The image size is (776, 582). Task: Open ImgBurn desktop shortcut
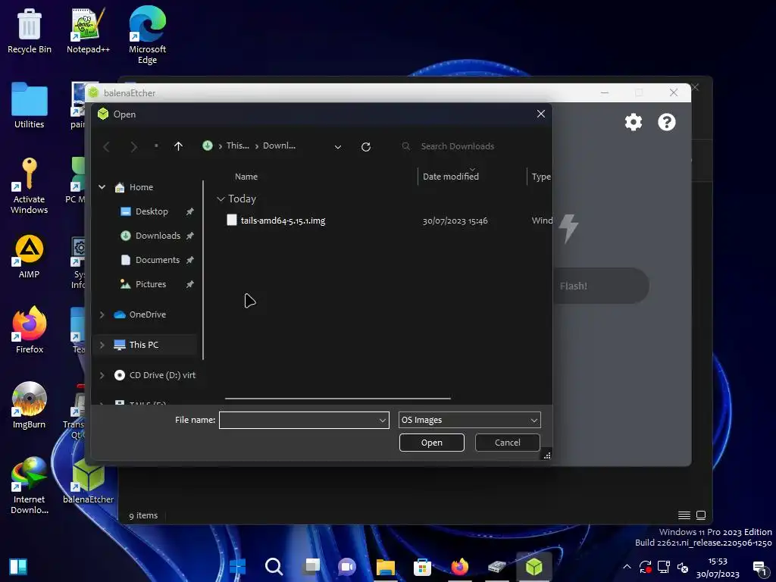[30, 405]
